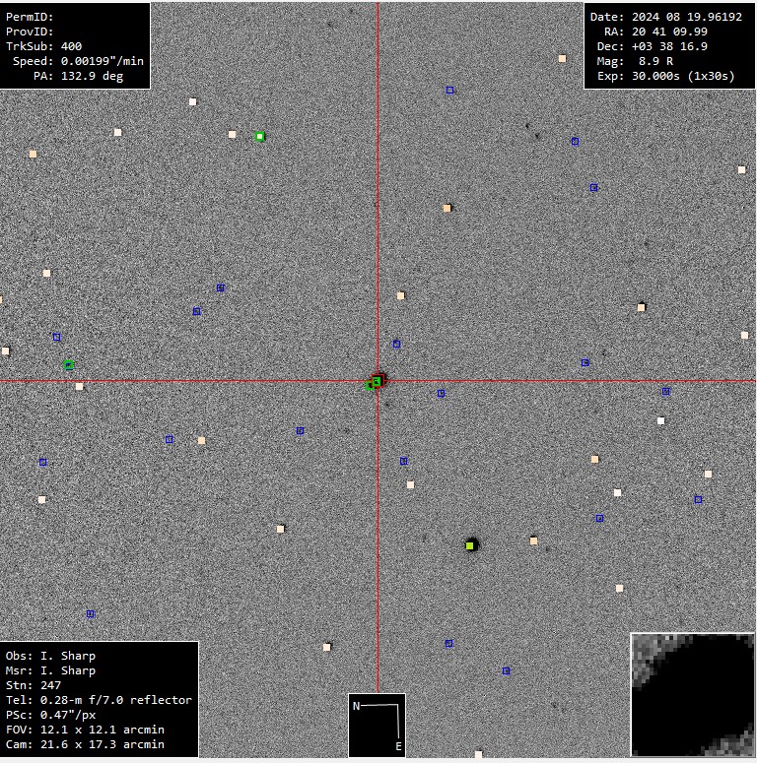Viewport: 757px width, 763px height.
Task: Click the Date value 2024 08 19.96192
Action: click(679, 17)
